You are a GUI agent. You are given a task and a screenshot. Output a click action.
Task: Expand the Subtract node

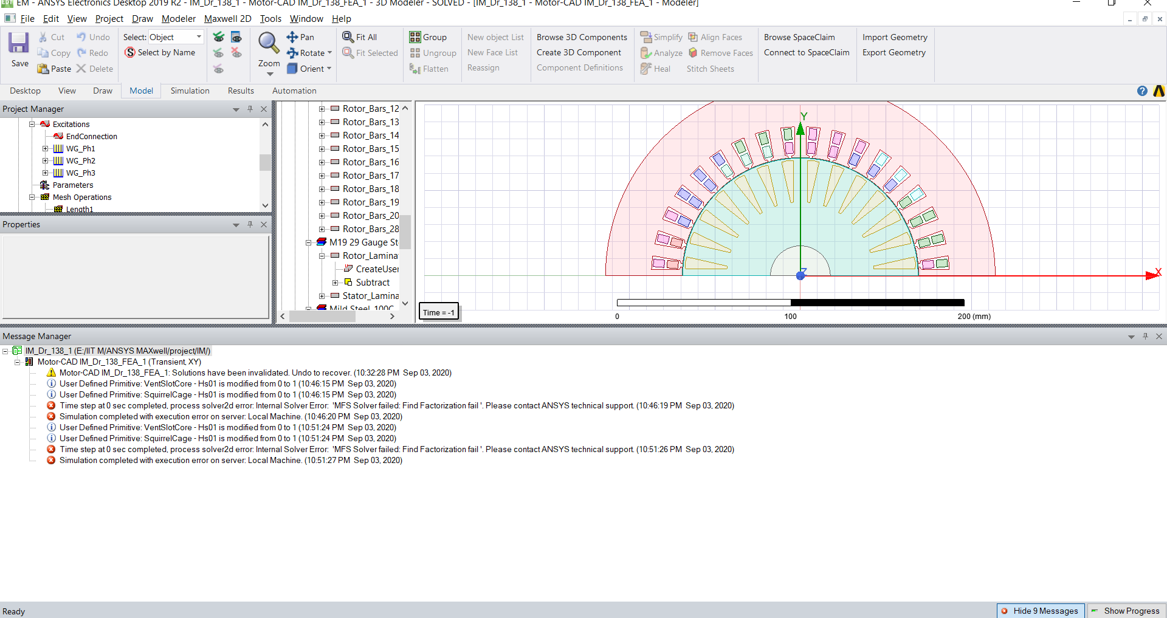[x=335, y=283]
